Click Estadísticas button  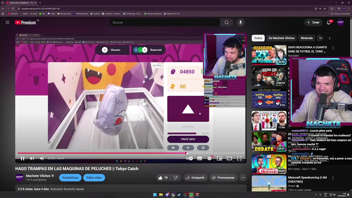click(70, 178)
